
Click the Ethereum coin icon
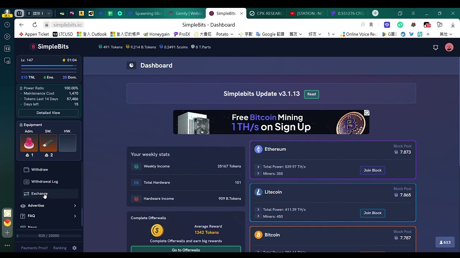point(258,149)
